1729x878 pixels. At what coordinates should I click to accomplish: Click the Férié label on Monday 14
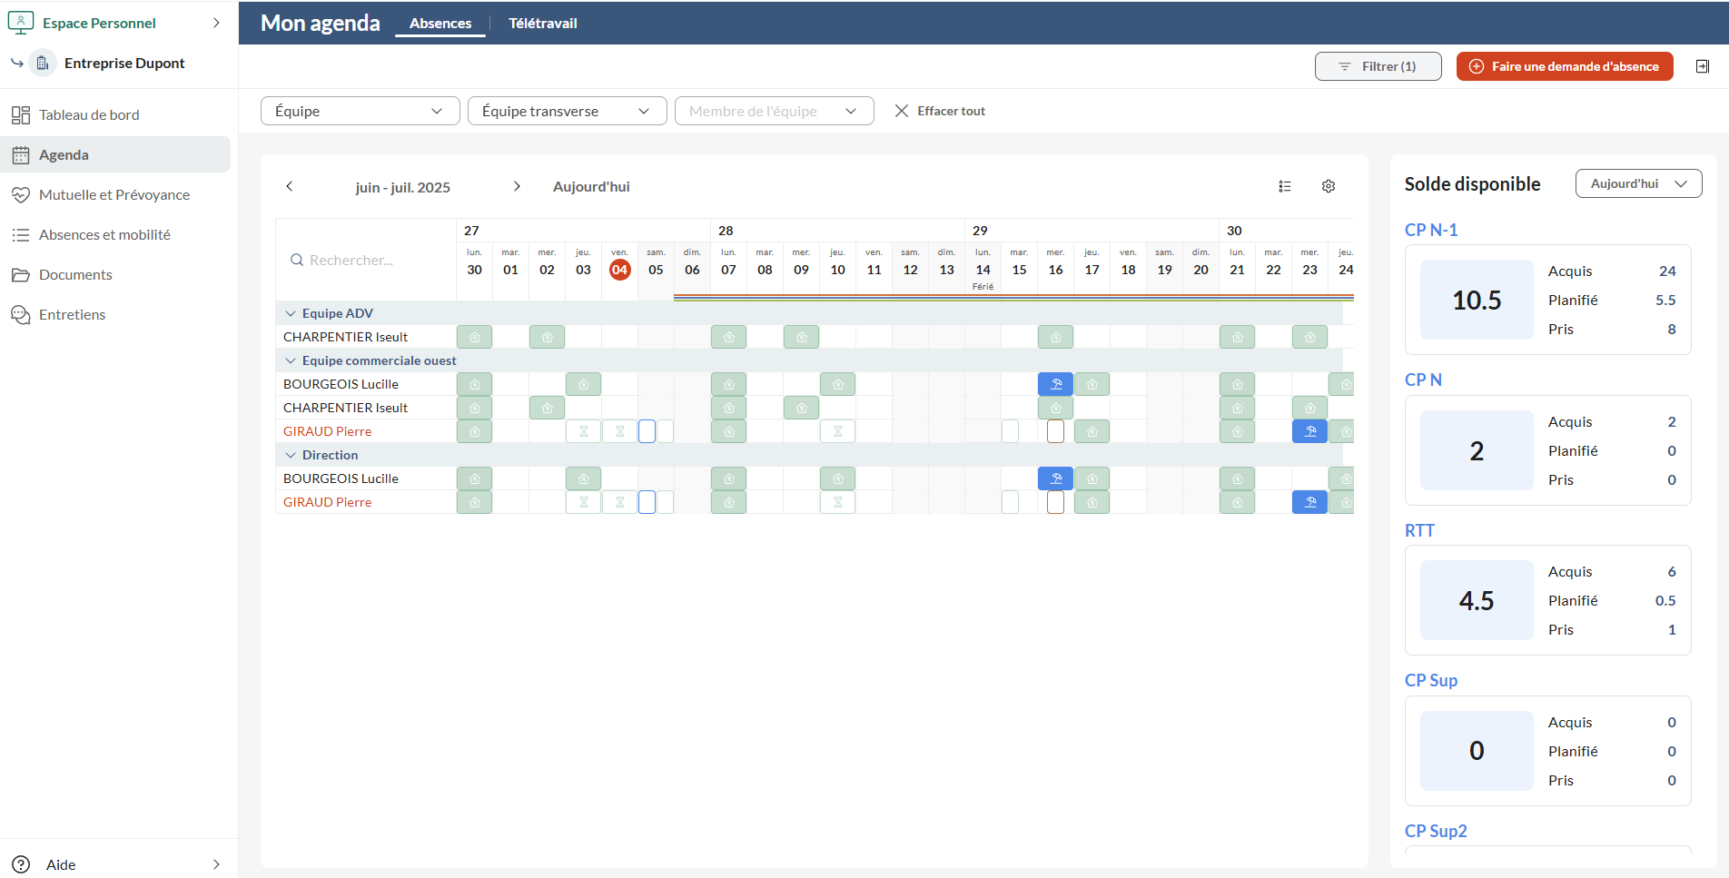[983, 287]
